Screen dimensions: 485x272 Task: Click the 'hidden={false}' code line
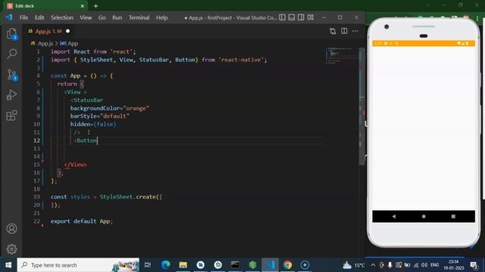tap(93, 124)
